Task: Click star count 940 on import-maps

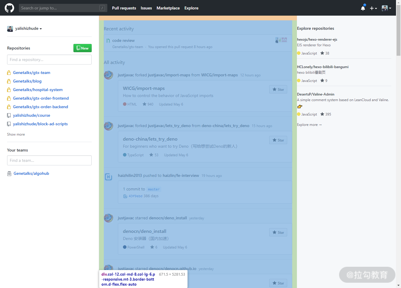Action: pyautogui.click(x=148, y=104)
